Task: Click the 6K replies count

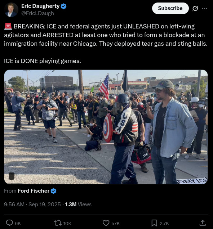Action: [x=18, y=224]
